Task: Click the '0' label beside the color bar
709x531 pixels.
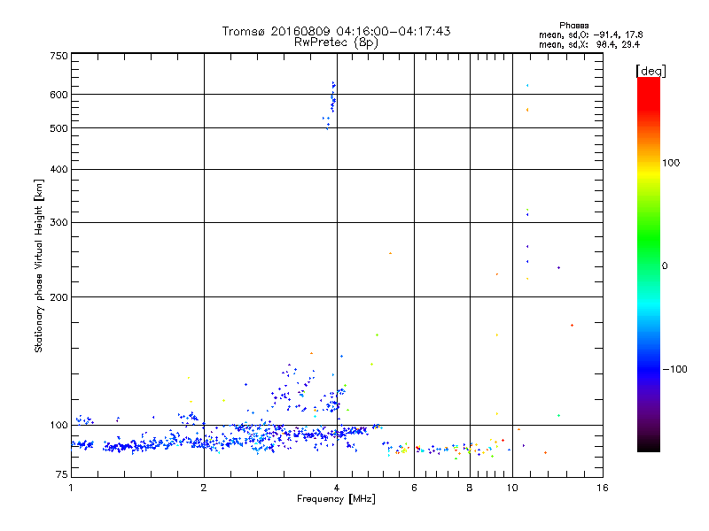Action: tap(665, 266)
